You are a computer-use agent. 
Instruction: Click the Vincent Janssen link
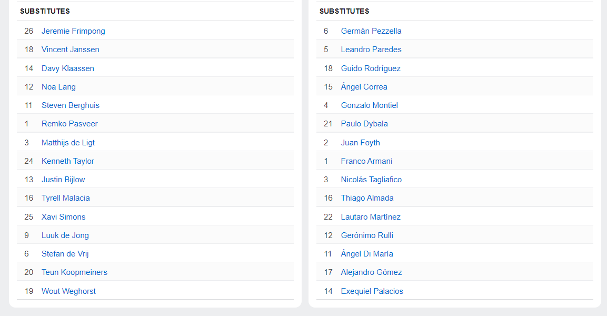pyautogui.click(x=71, y=50)
